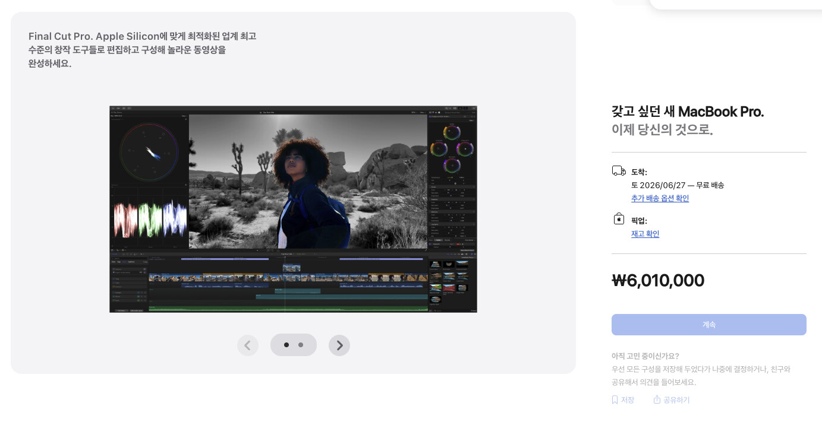The width and height of the screenshot is (822, 422).
Task: Click the shopping bag icon beside 픽업
Action: [x=619, y=218]
